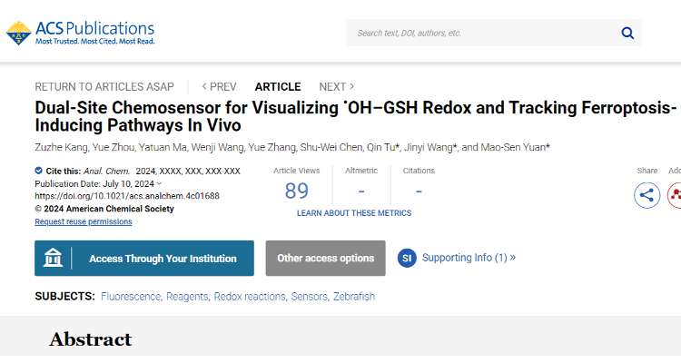Go to the PREV article
The image size is (681, 363).
219,87
